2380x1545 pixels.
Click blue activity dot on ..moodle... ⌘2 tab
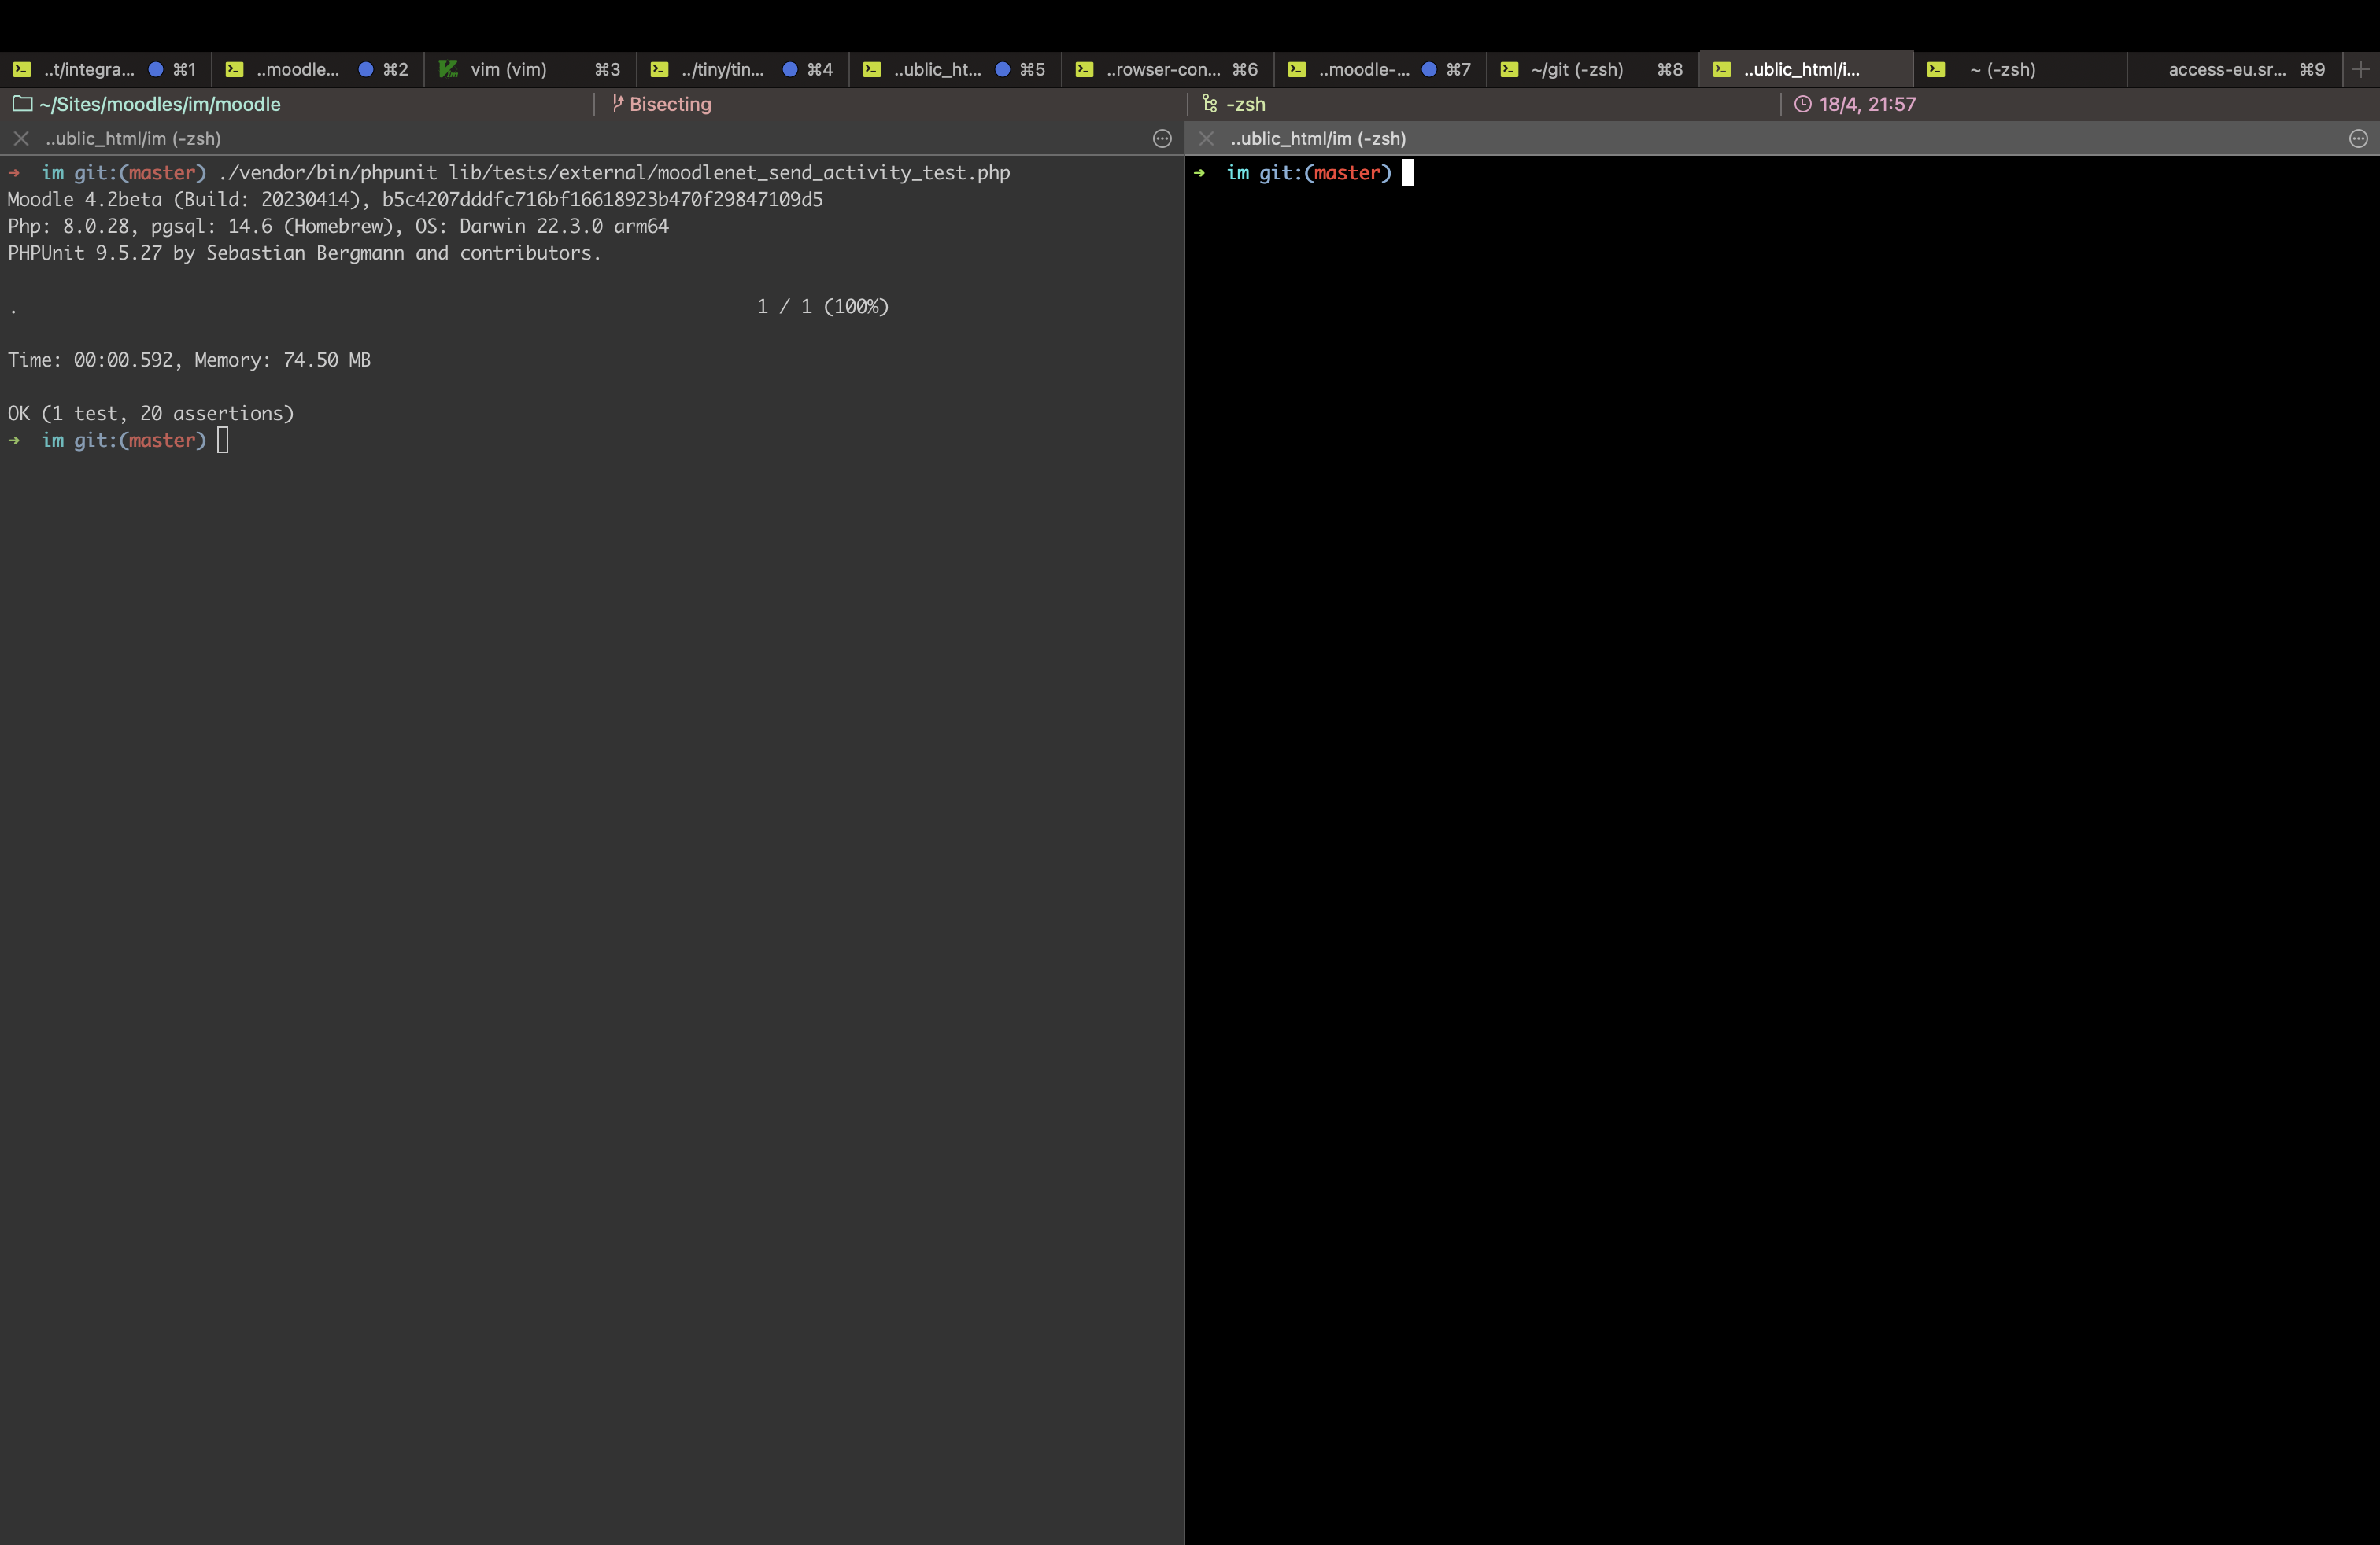coord(366,69)
